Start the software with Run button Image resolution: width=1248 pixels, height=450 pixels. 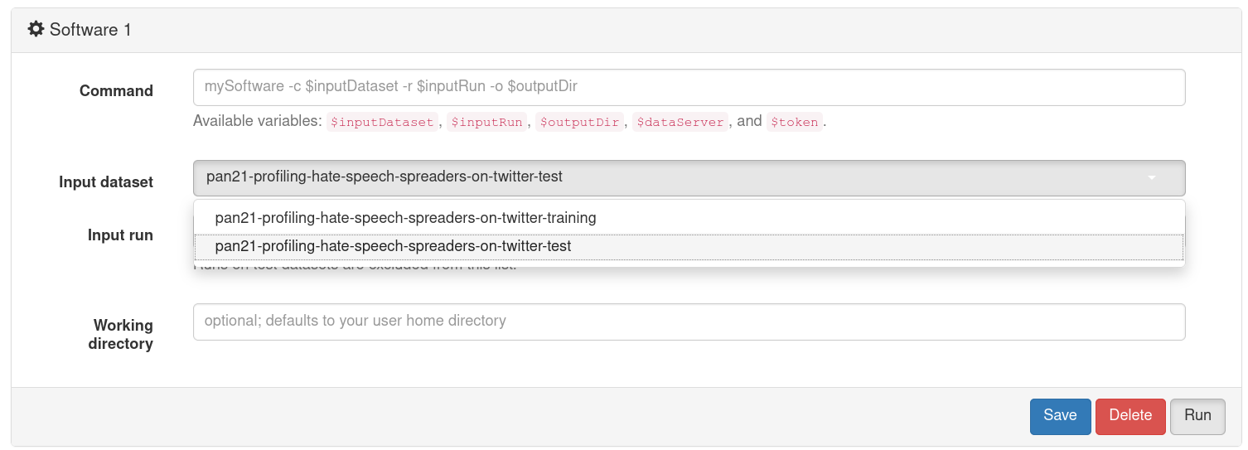coord(1197,416)
